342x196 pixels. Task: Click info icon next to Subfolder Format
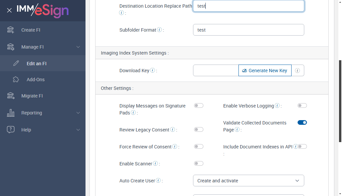(159, 30)
